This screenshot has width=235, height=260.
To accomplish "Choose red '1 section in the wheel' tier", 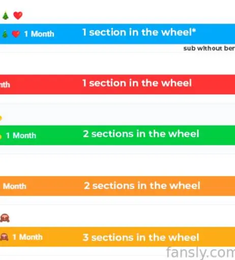I will click(118, 84).
